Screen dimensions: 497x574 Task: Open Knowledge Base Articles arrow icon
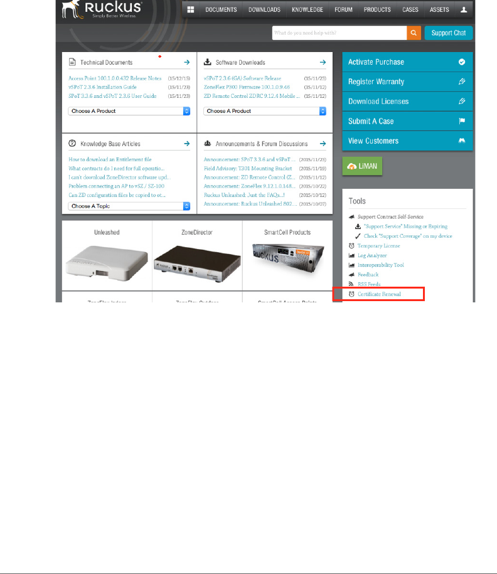point(187,144)
